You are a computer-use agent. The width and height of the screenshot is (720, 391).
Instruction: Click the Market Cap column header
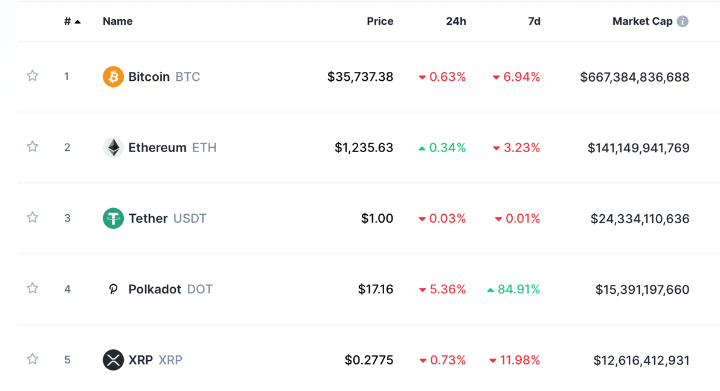(x=643, y=21)
